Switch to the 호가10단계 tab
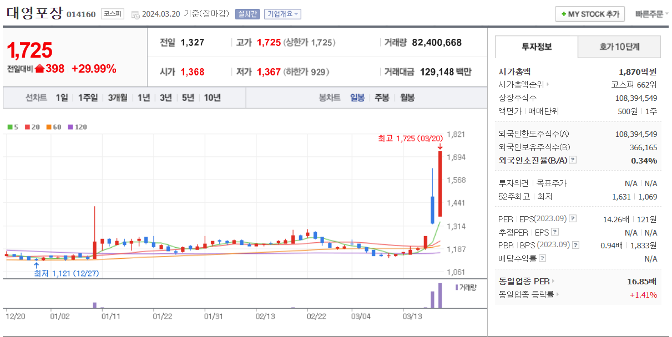Viewport: 672px width, 337px height. [x=619, y=47]
